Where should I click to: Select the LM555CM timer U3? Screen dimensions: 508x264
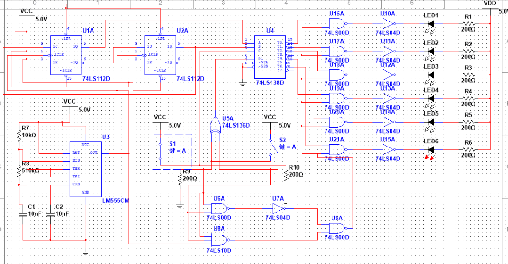85,169
